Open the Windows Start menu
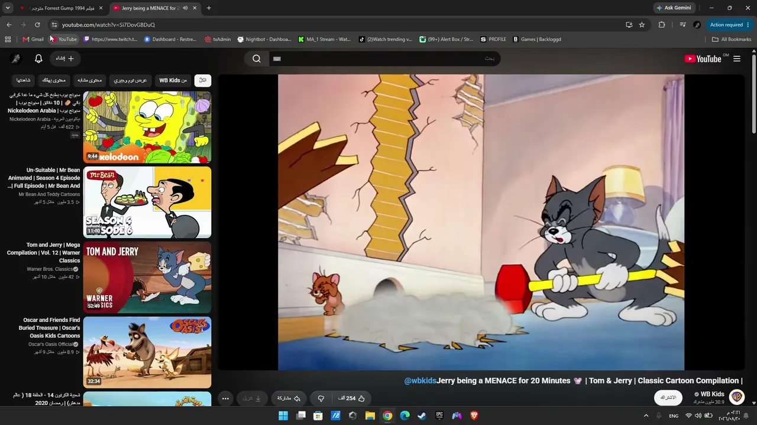 tap(283, 416)
